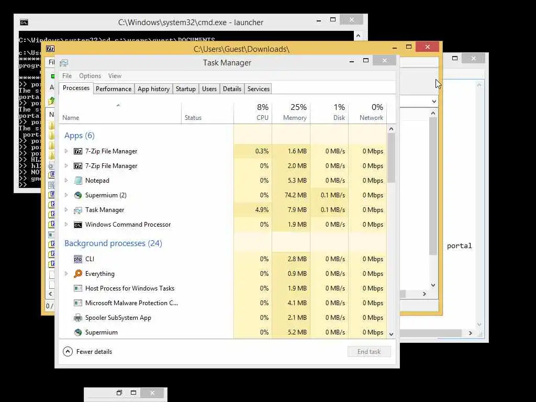Maximize the Task Manager window
Viewport: 536px width, 402px height.
[366, 61]
